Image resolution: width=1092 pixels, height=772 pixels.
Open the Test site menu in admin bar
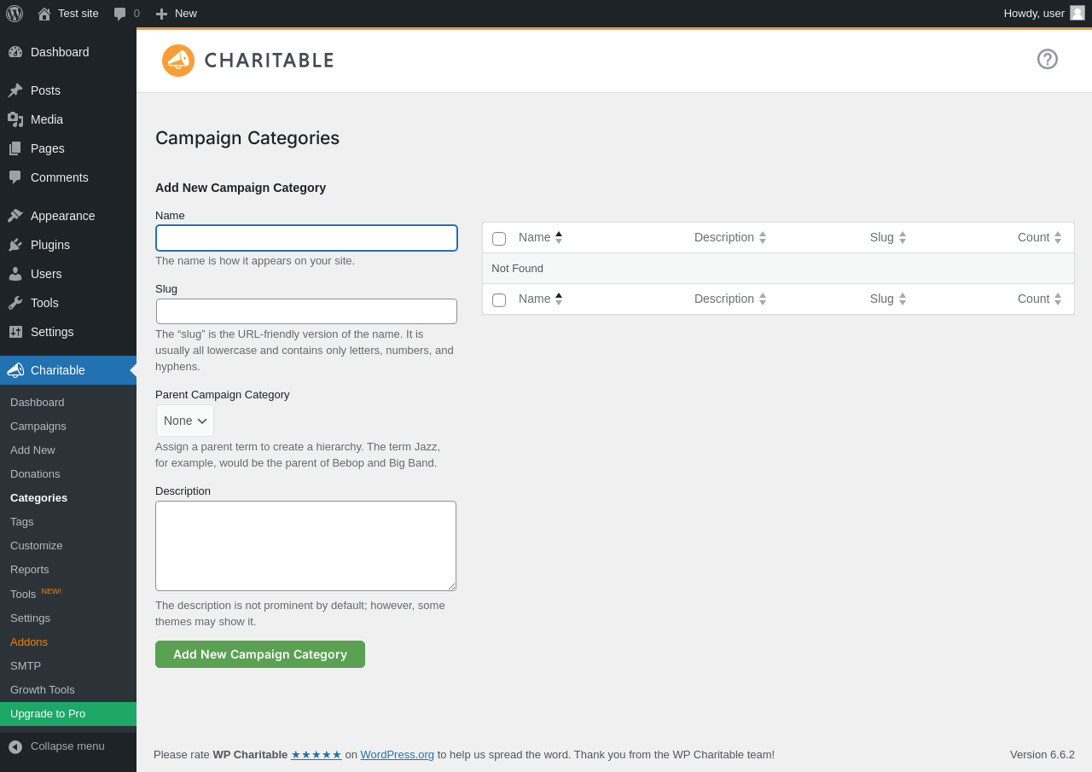68,13
